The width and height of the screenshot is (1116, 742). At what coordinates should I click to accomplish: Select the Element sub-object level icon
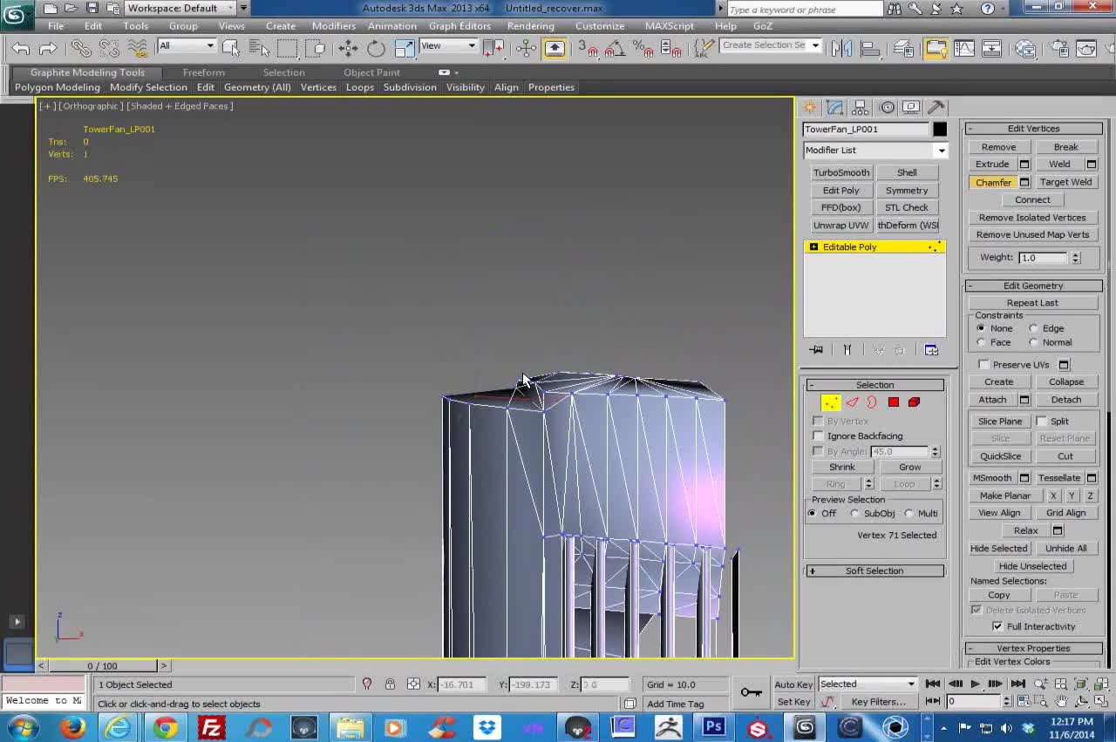point(914,402)
